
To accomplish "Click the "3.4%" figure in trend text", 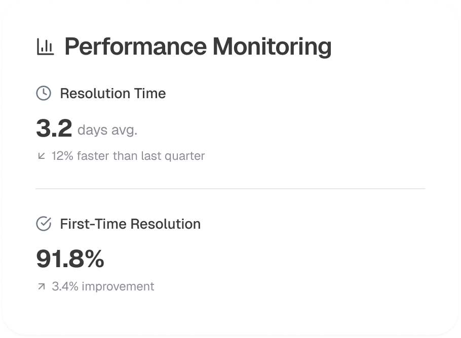I will 65,286.
